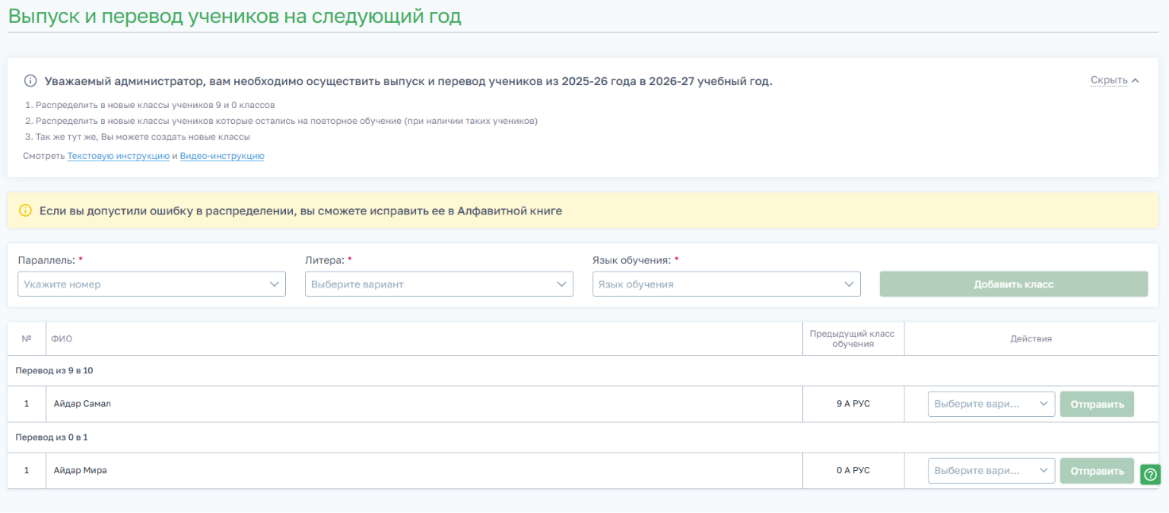Click the Параллель field label

(49, 260)
